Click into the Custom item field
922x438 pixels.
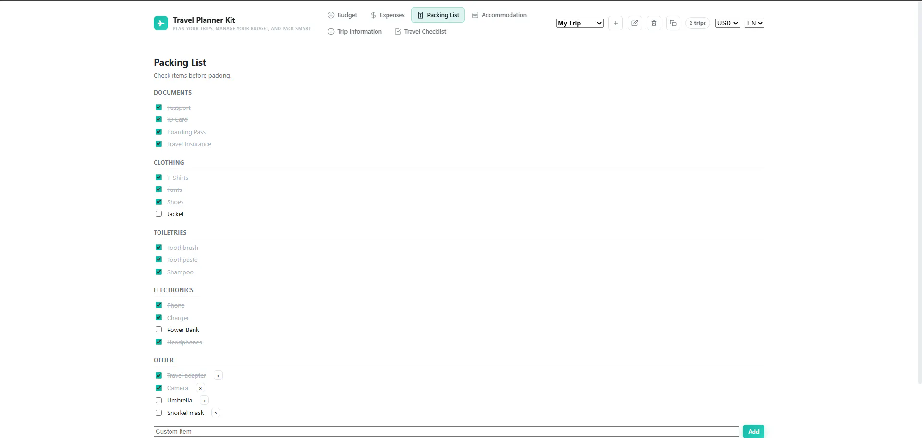click(446, 431)
